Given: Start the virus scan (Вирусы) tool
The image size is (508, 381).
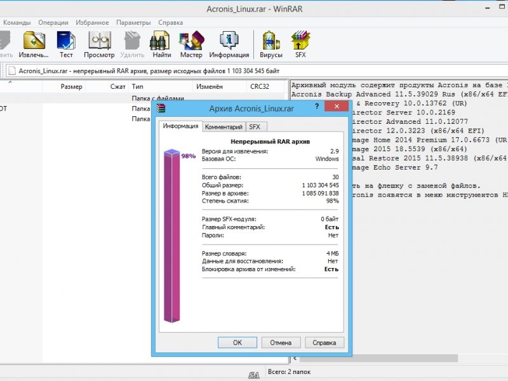Looking at the screenshot, I should pyautogui.click(x=271, y=44).
